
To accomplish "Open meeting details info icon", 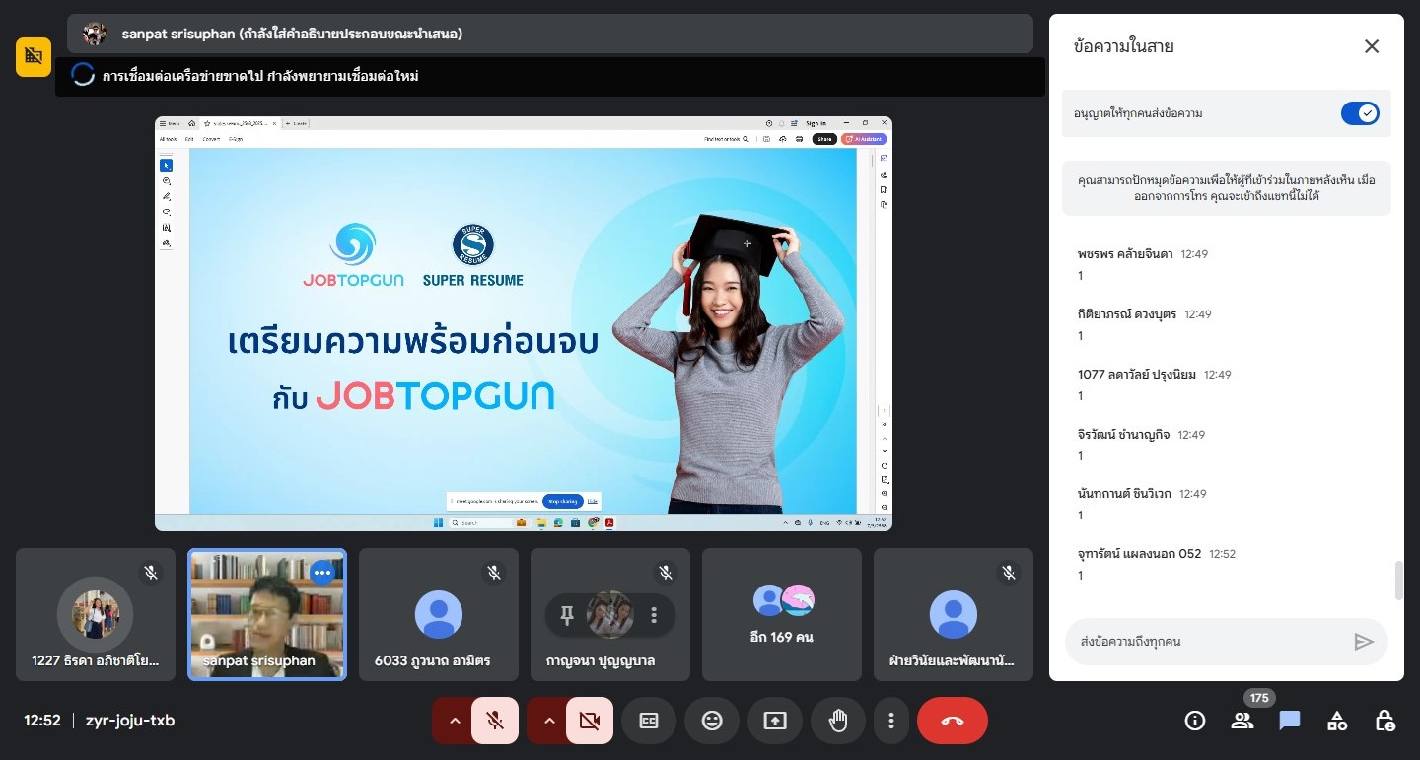I will 1195,721.
